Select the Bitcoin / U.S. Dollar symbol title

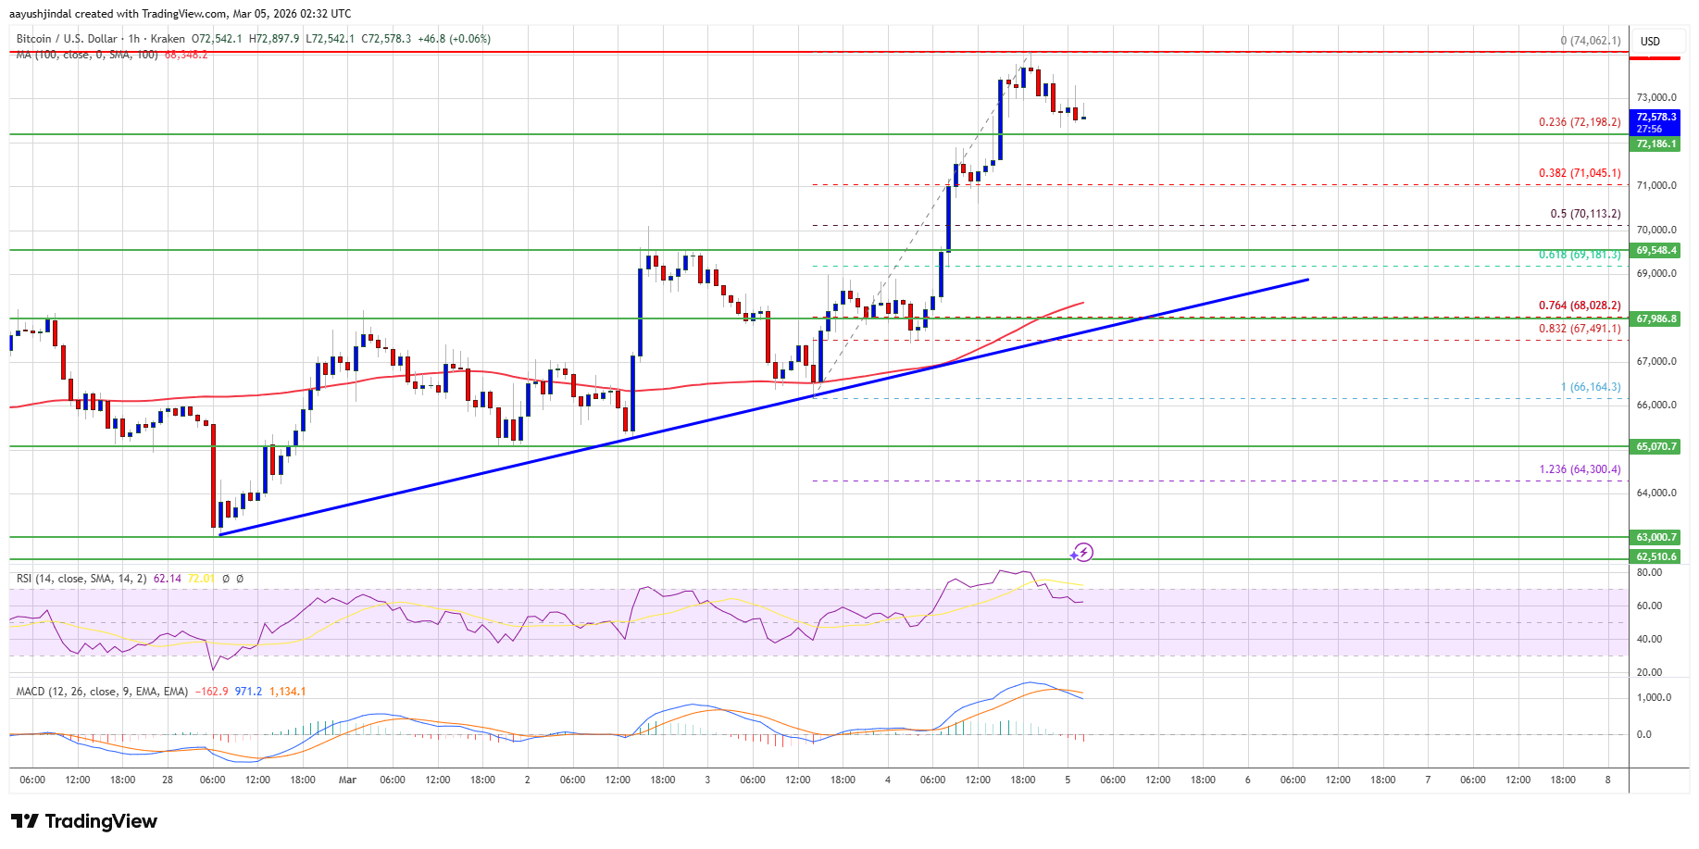[67, 39]
